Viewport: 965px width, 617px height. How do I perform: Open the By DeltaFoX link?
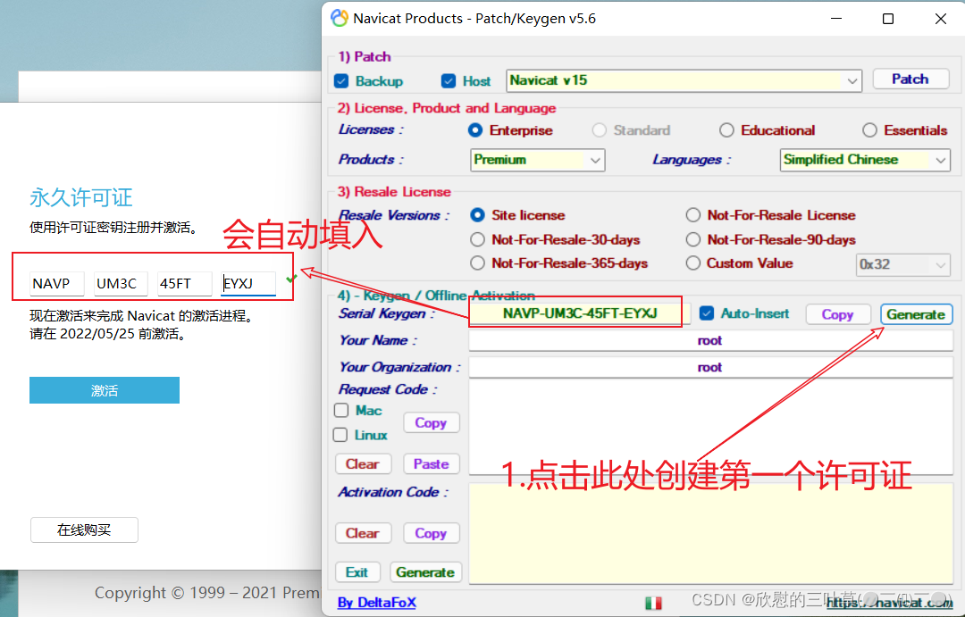point(377,603)
